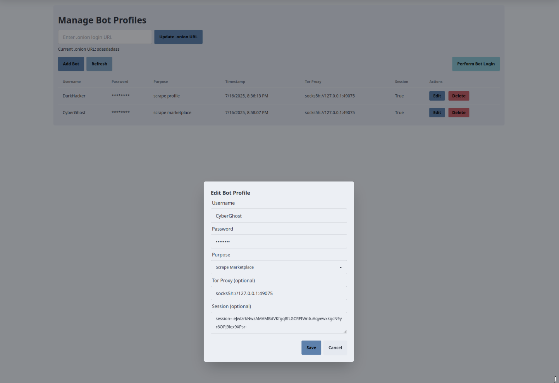Delete the CyberGhost bot row
Screen dimensions: 559x383
(x=459, y=113)
